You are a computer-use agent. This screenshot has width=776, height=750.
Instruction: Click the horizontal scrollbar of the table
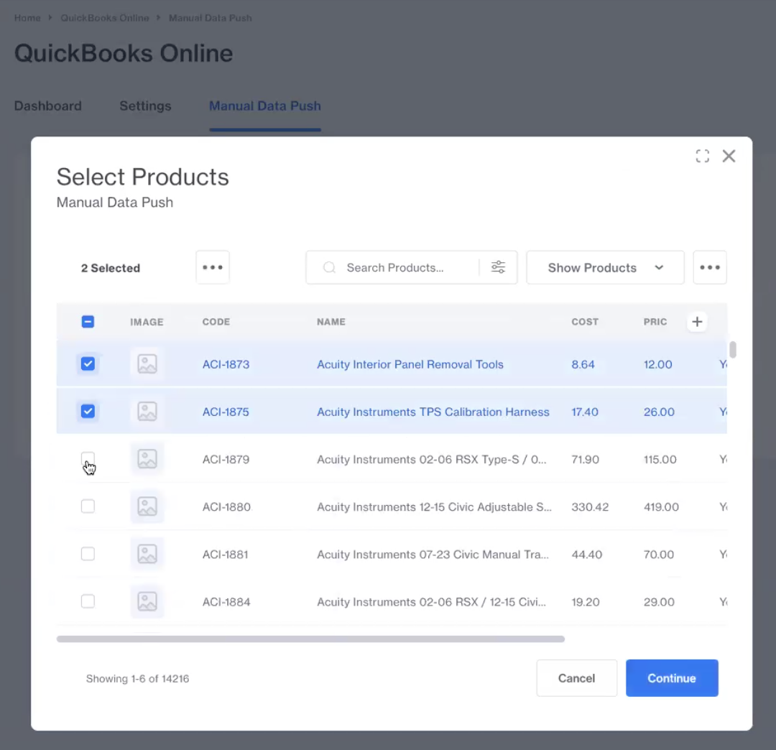point(310,639)
